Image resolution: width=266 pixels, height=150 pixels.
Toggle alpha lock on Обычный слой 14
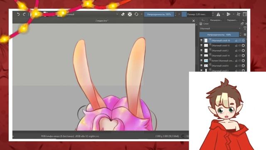(243, 55)
